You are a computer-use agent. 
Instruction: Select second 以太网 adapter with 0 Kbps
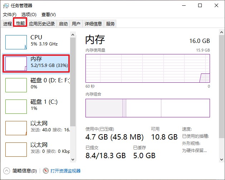(36, 150)
